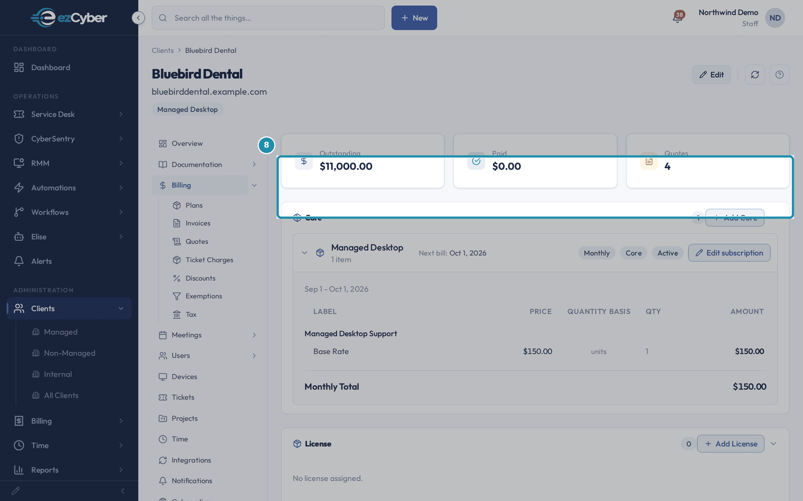Open Reports in the sidebar
The width and height of the screenshot is (803, 501).
[69, 470]
